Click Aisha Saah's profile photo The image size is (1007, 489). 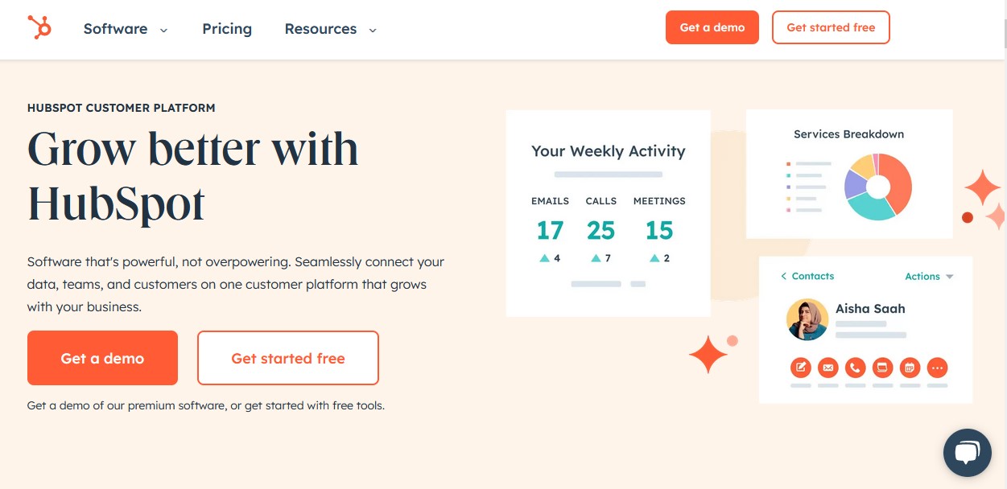(807, 319)
